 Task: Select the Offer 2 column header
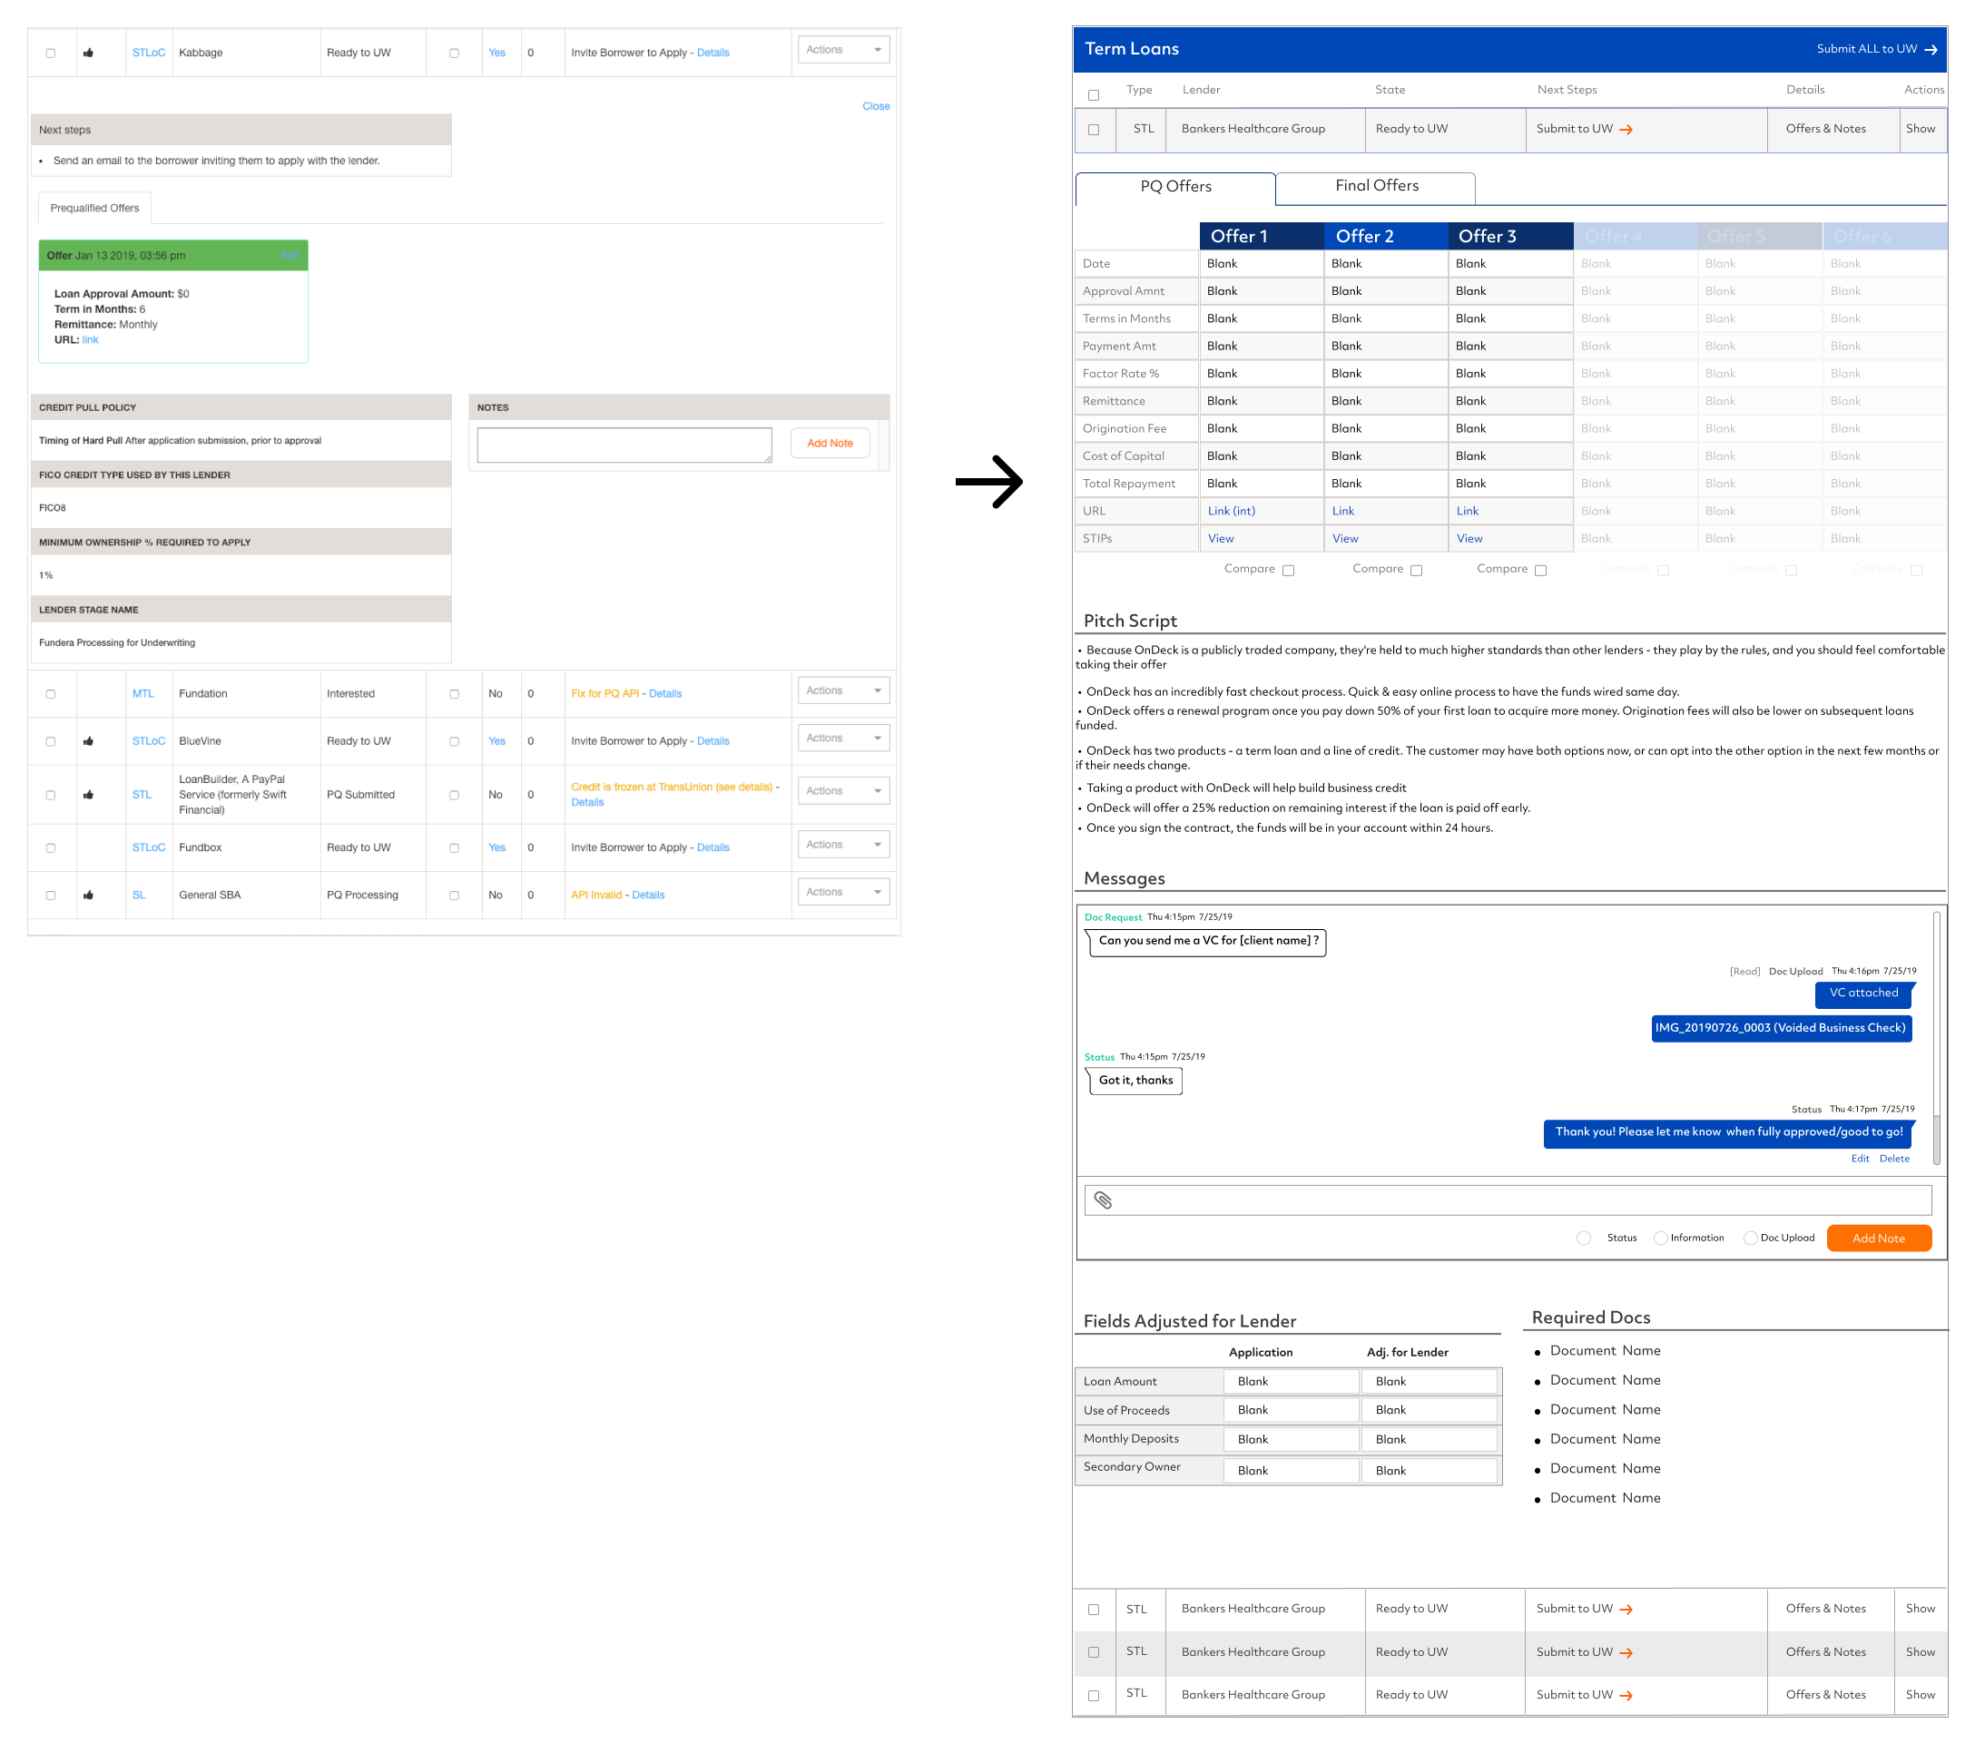(1386, 237)
